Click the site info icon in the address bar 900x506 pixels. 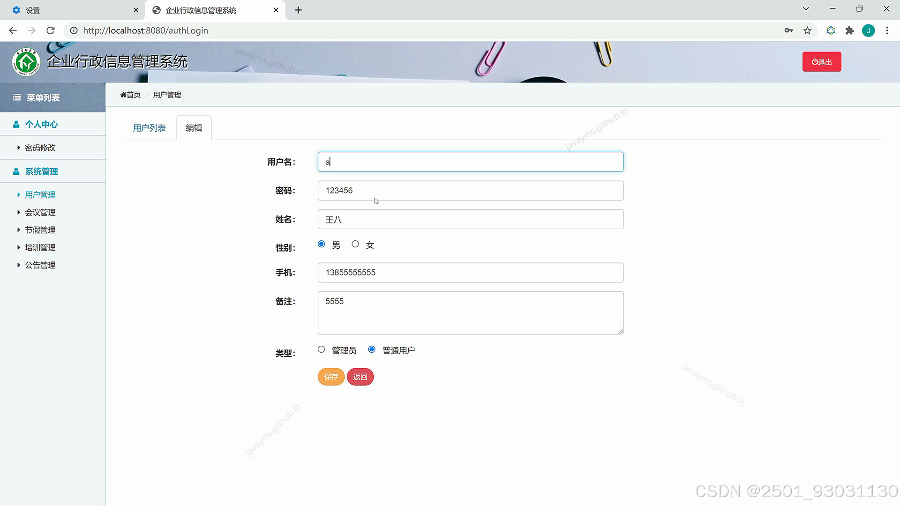[74, 30]
